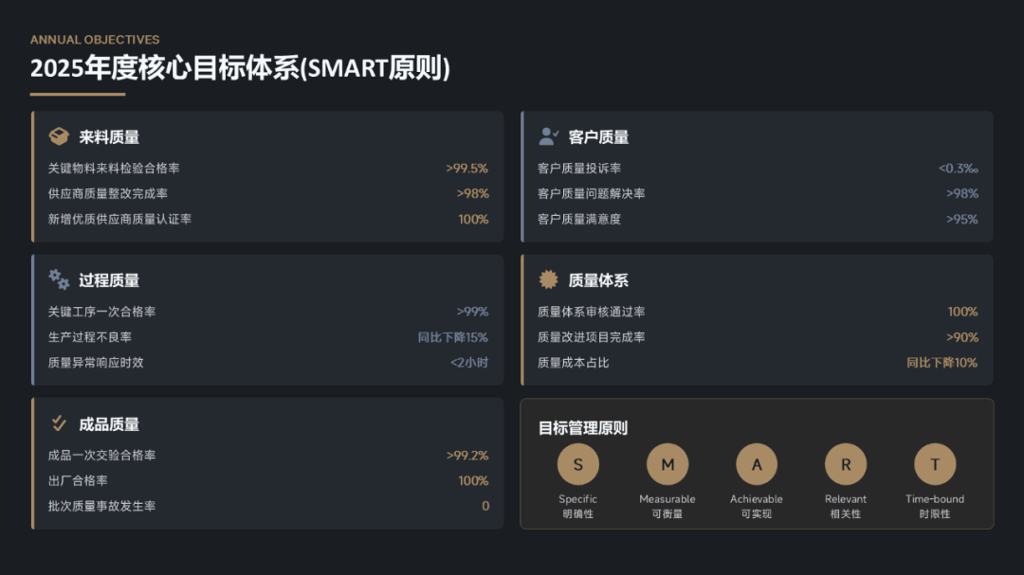Click the T circle for Time-bound

point(935,464)
